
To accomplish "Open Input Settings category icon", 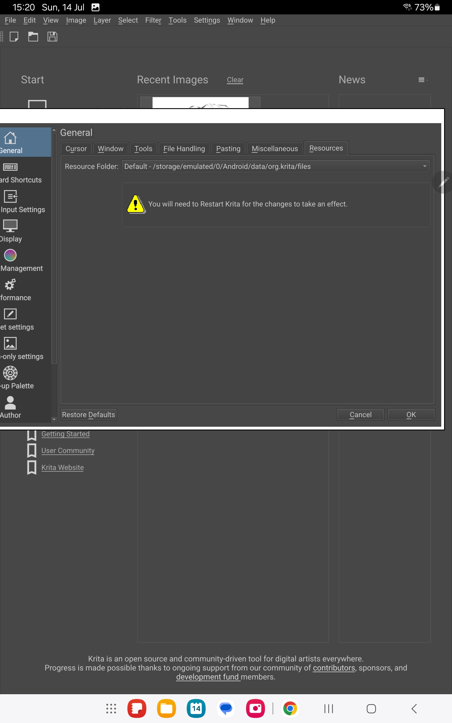I will (10, 196).
